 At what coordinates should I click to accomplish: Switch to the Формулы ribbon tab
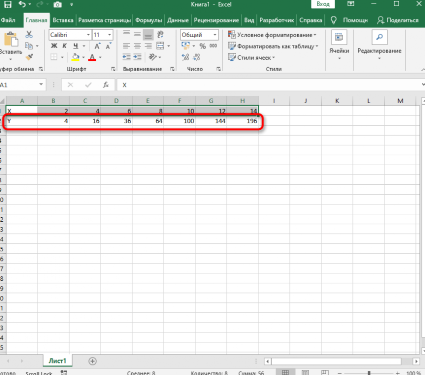pos(149,21)
